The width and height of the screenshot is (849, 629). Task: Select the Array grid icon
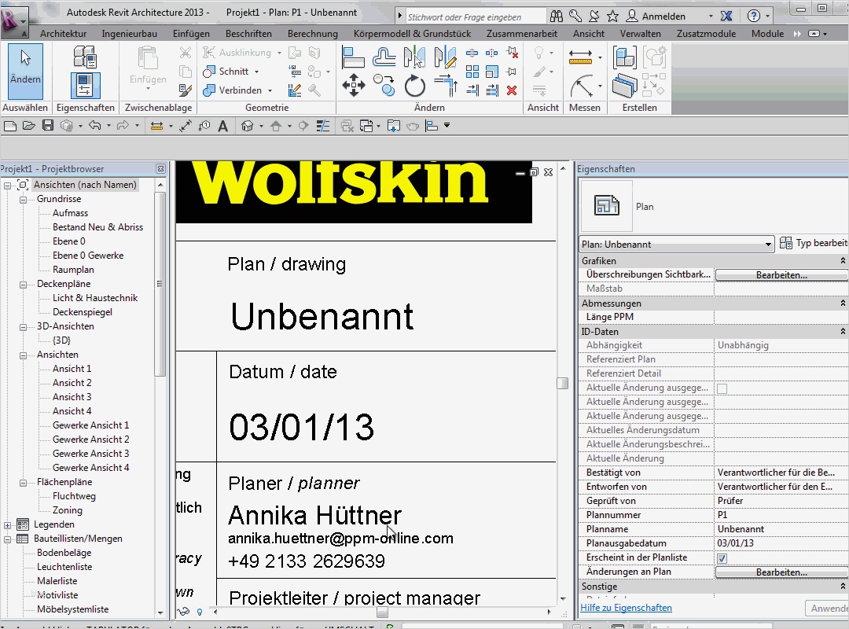click(472, 72)
